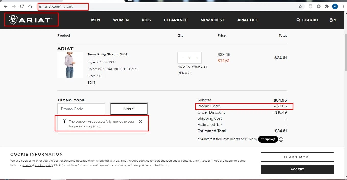The image size is (347, 180).
Task: Click the browser address bar URL
Action: pos(58,6)
